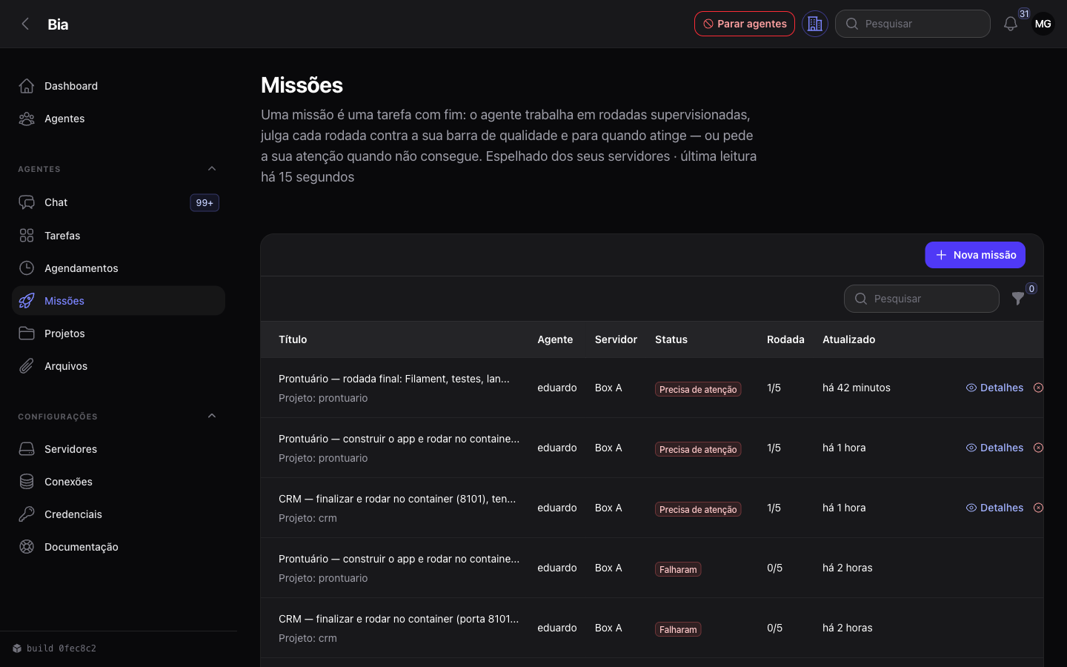Image resolution: width=1067 pixels, height=667 pixels.
Task: Open Documentação in the sidebar
Action: [x=119, y=547]
